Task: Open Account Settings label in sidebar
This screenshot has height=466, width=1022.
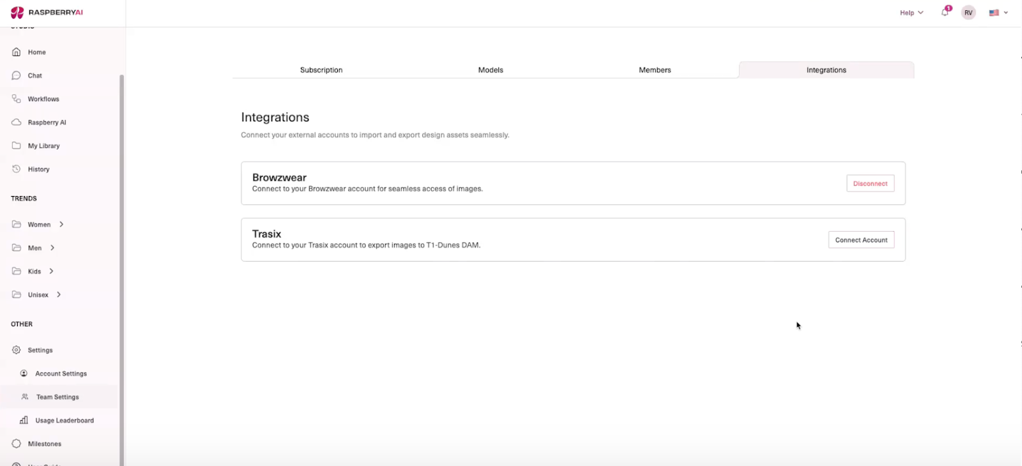Action: pos(61,373)
